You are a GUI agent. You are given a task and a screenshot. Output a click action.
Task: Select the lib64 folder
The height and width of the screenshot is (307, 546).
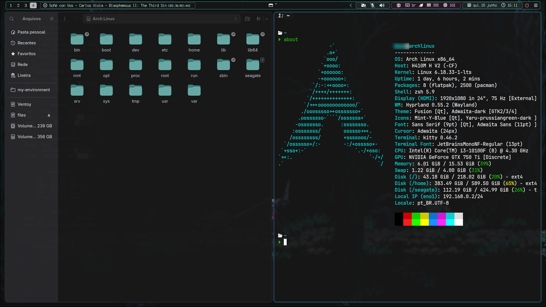[253, 43]
